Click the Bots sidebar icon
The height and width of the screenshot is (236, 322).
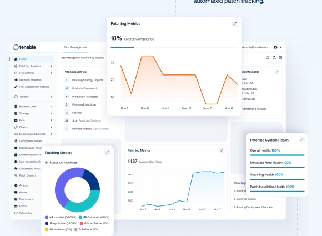(x=16, y=120)
